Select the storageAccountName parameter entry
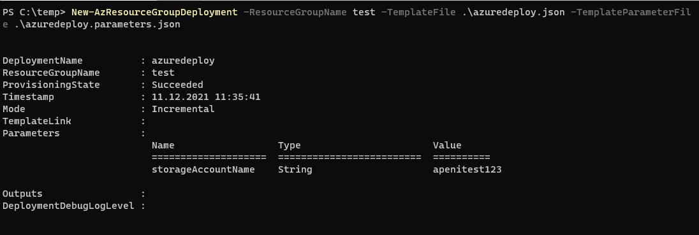Screen dimensions: 699x235 tap(203, 169)
